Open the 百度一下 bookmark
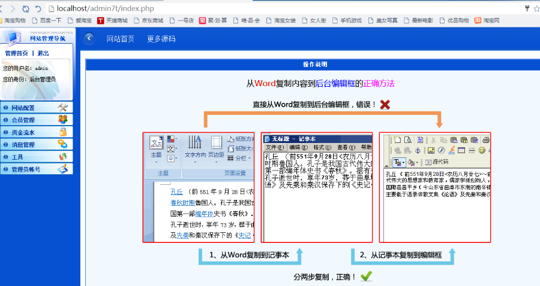Viewport: 540px width, 286px height. click(x=46, y=20)
